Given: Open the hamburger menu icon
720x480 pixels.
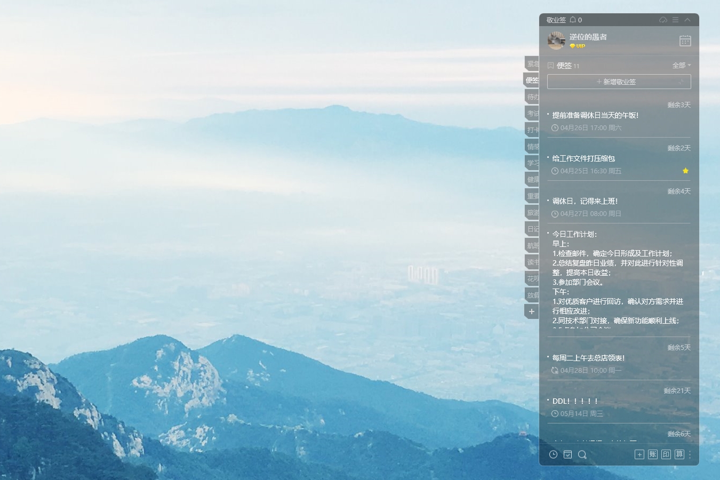Looking at the screenshot, I should click(x=675, y=20).
